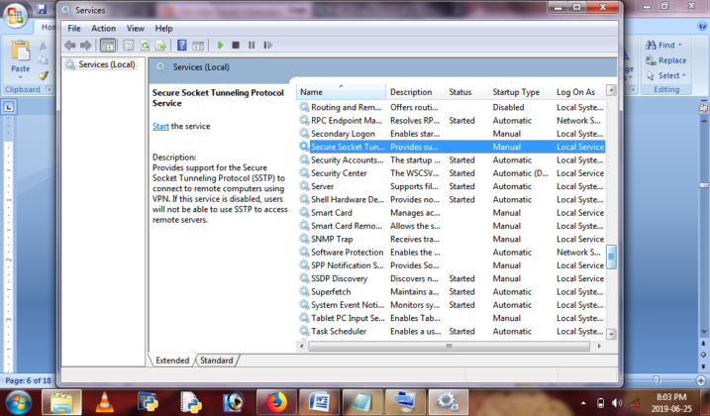
Task: Click the Restart Service toolbar icon
Action: click(x=267, y=45)
